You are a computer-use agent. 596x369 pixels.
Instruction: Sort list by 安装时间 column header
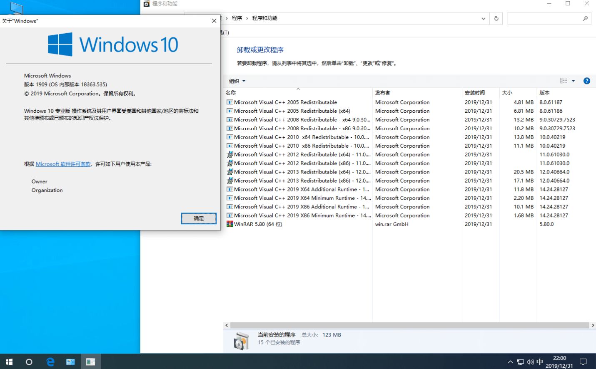click(474, 93)
